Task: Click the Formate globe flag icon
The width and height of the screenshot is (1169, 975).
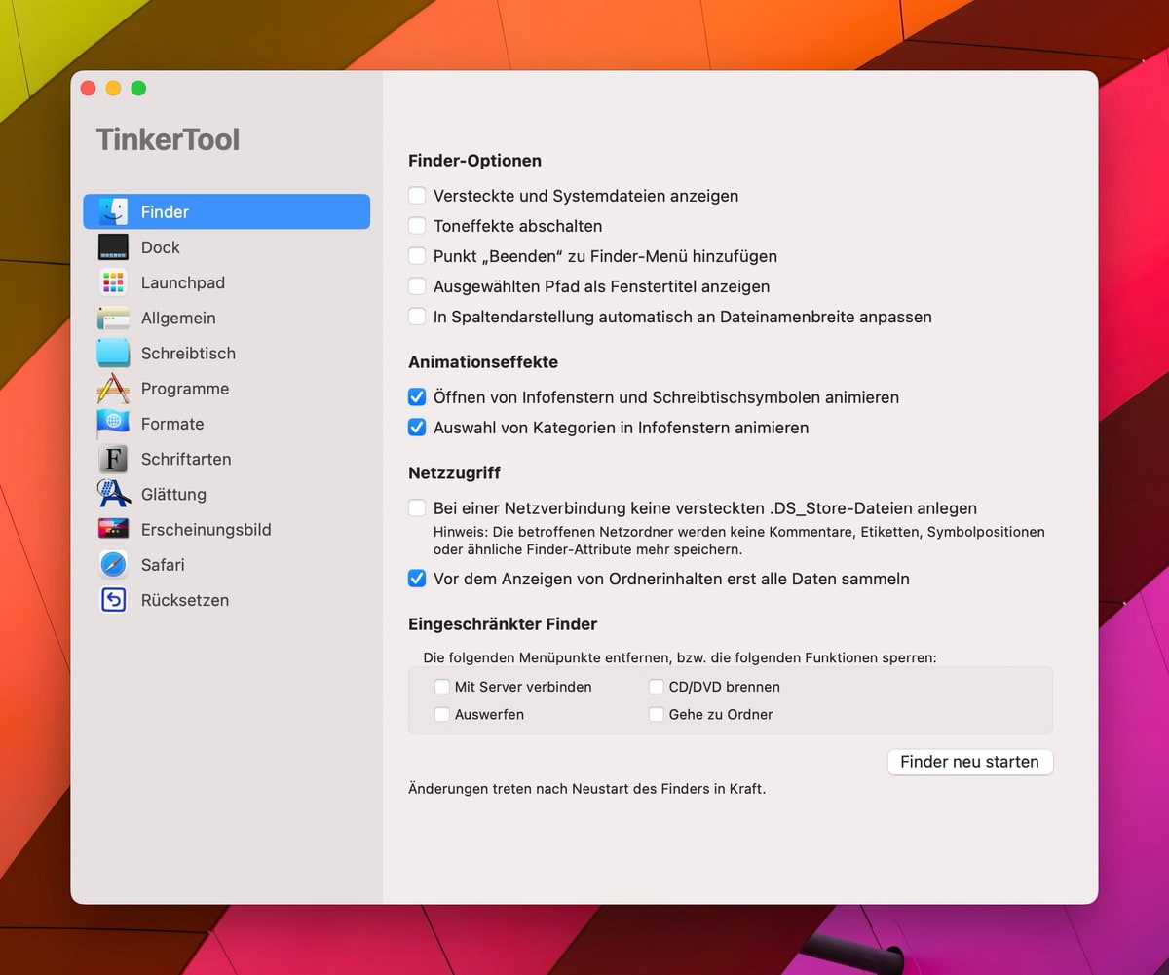Action: [x=113, y=424]
